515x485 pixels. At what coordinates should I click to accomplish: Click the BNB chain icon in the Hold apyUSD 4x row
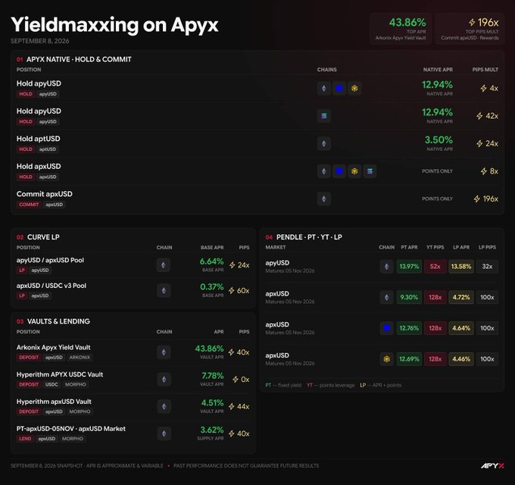tap(354, 89)
